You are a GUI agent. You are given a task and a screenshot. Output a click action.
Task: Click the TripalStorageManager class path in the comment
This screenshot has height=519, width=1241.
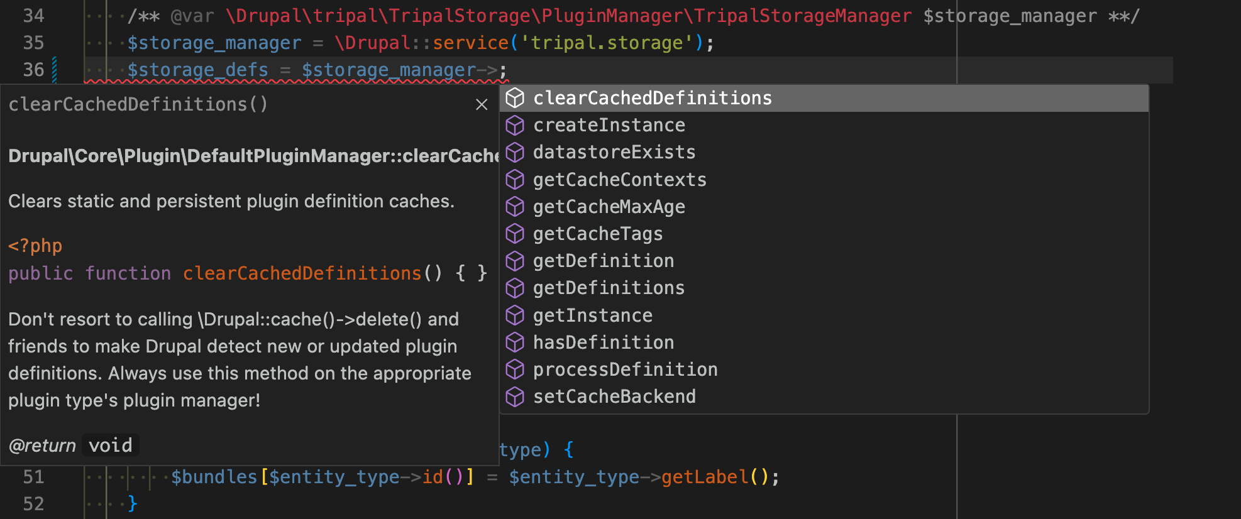(568, 16)
